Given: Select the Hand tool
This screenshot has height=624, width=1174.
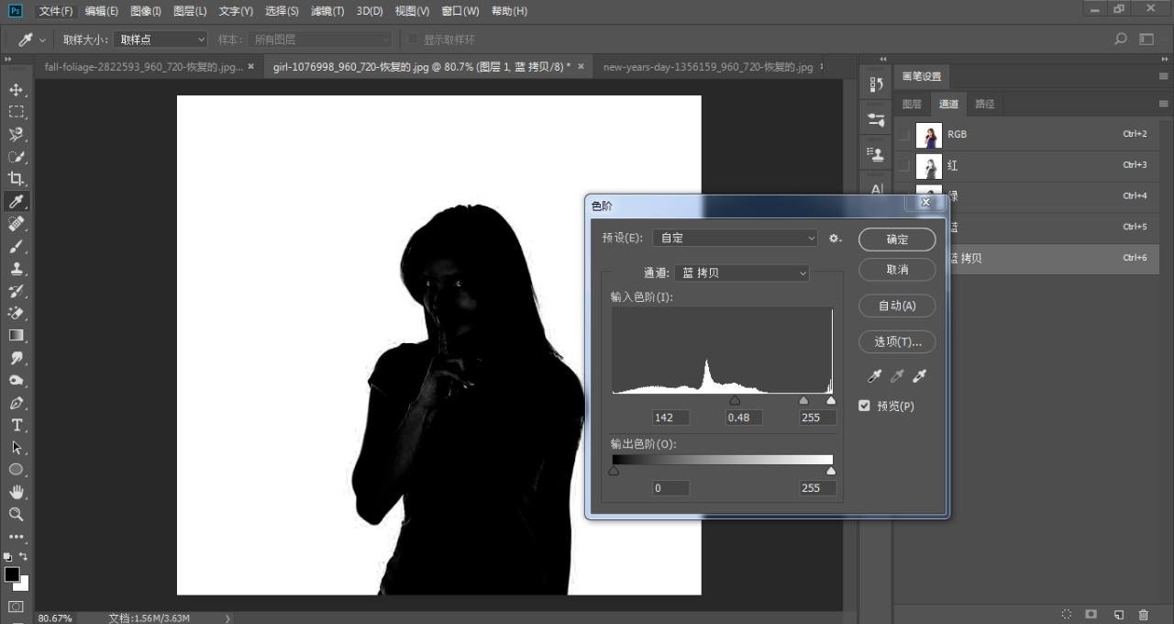Looking at the screenshot, I should [16, 492].
